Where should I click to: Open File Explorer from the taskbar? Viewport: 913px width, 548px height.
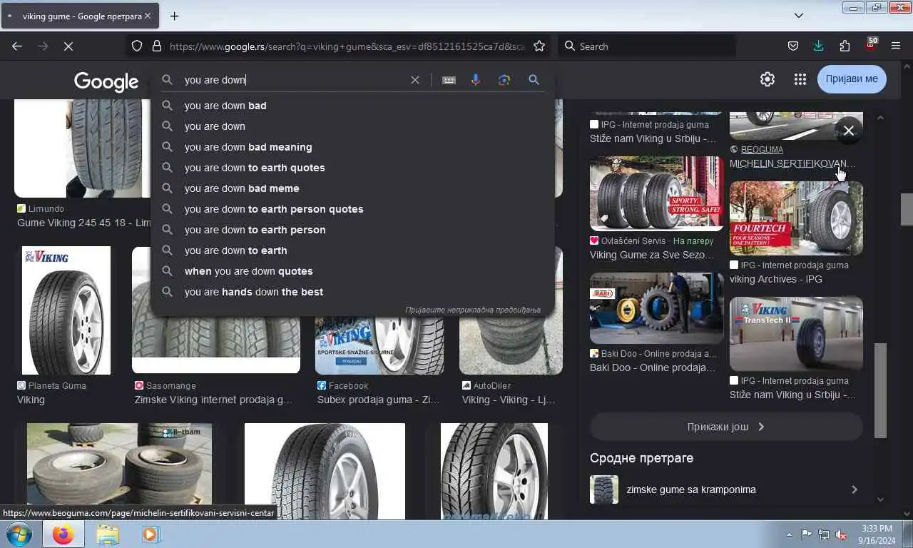(108, 534)
